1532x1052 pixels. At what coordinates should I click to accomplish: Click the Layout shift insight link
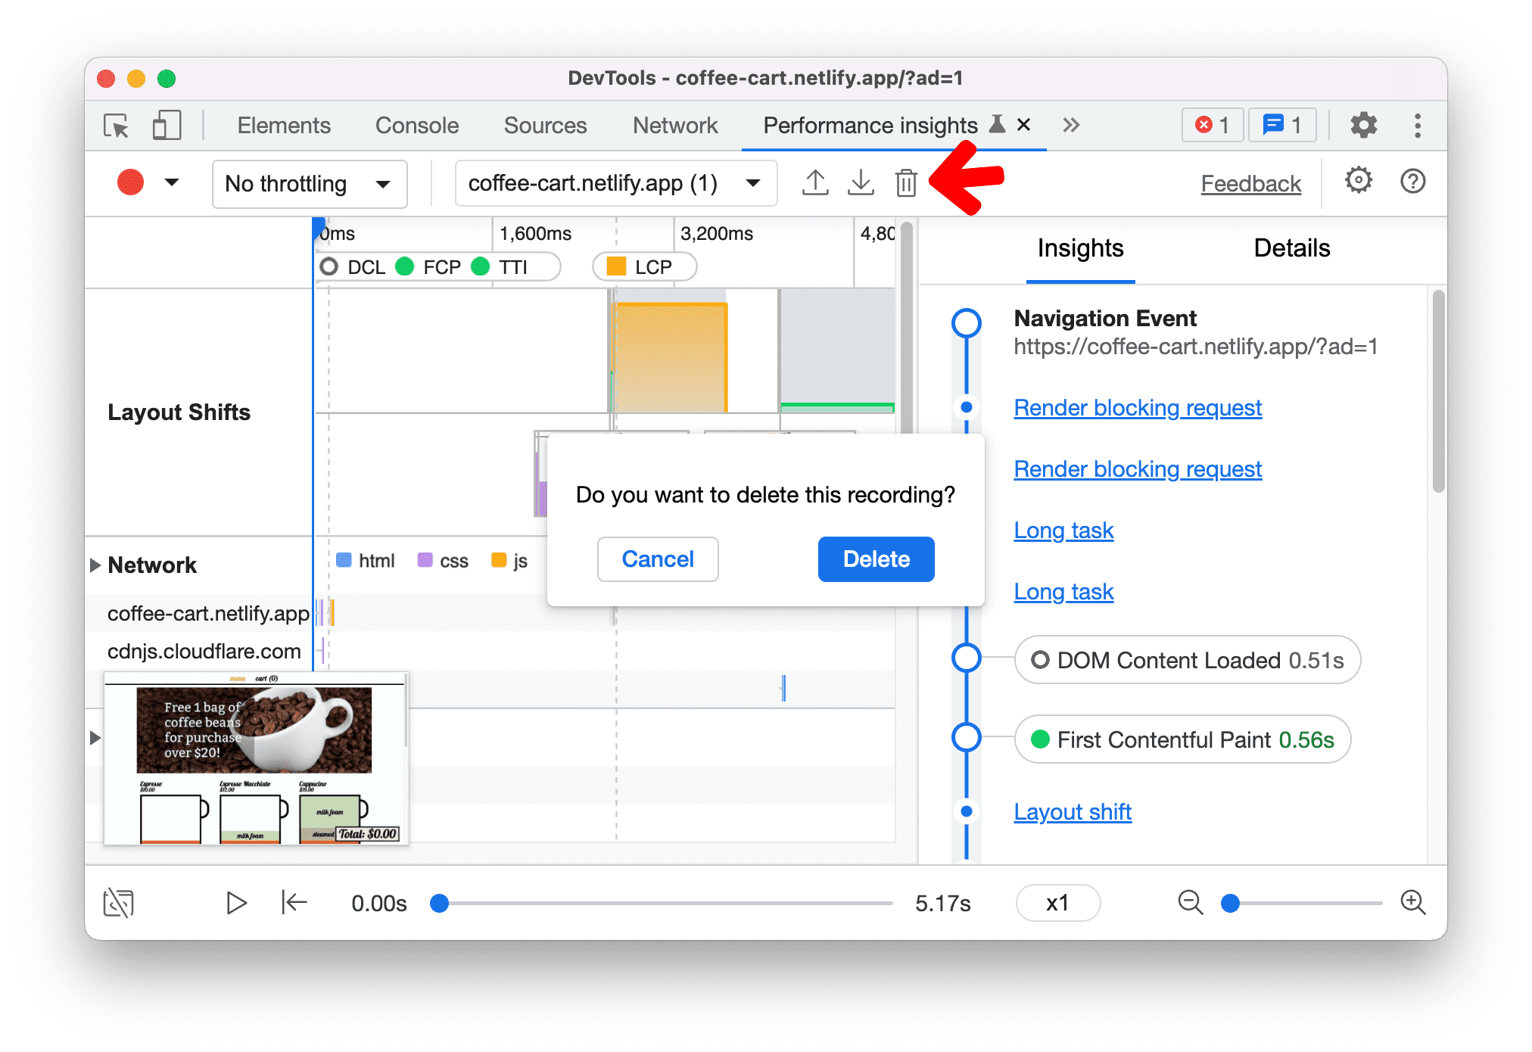pyautogui.click(x=1071, y=811)
